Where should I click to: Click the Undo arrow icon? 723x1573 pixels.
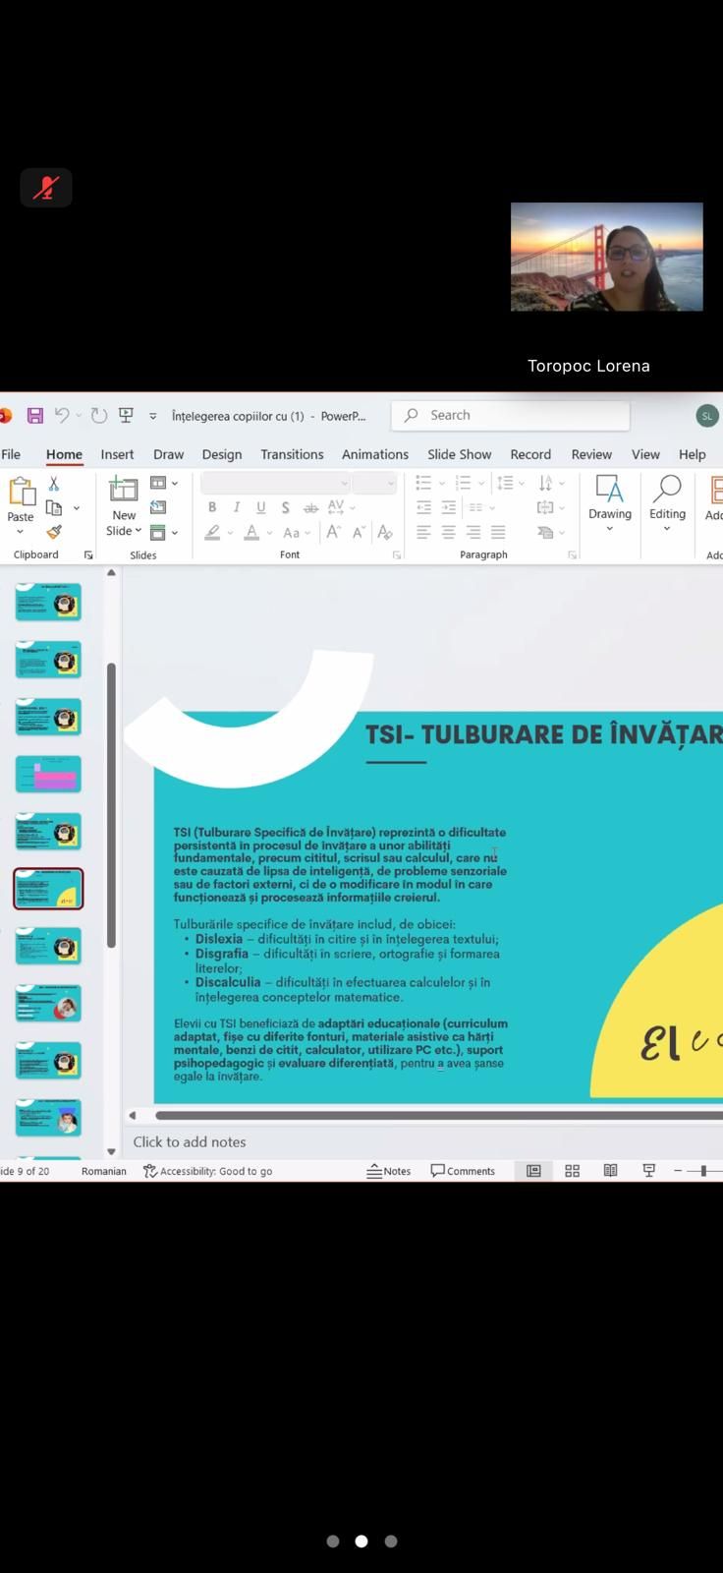(62, 416)
